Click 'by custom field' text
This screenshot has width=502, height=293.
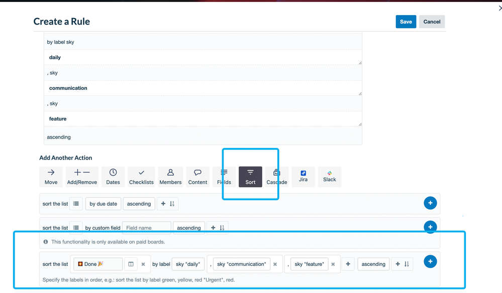(x=103, y=228)
